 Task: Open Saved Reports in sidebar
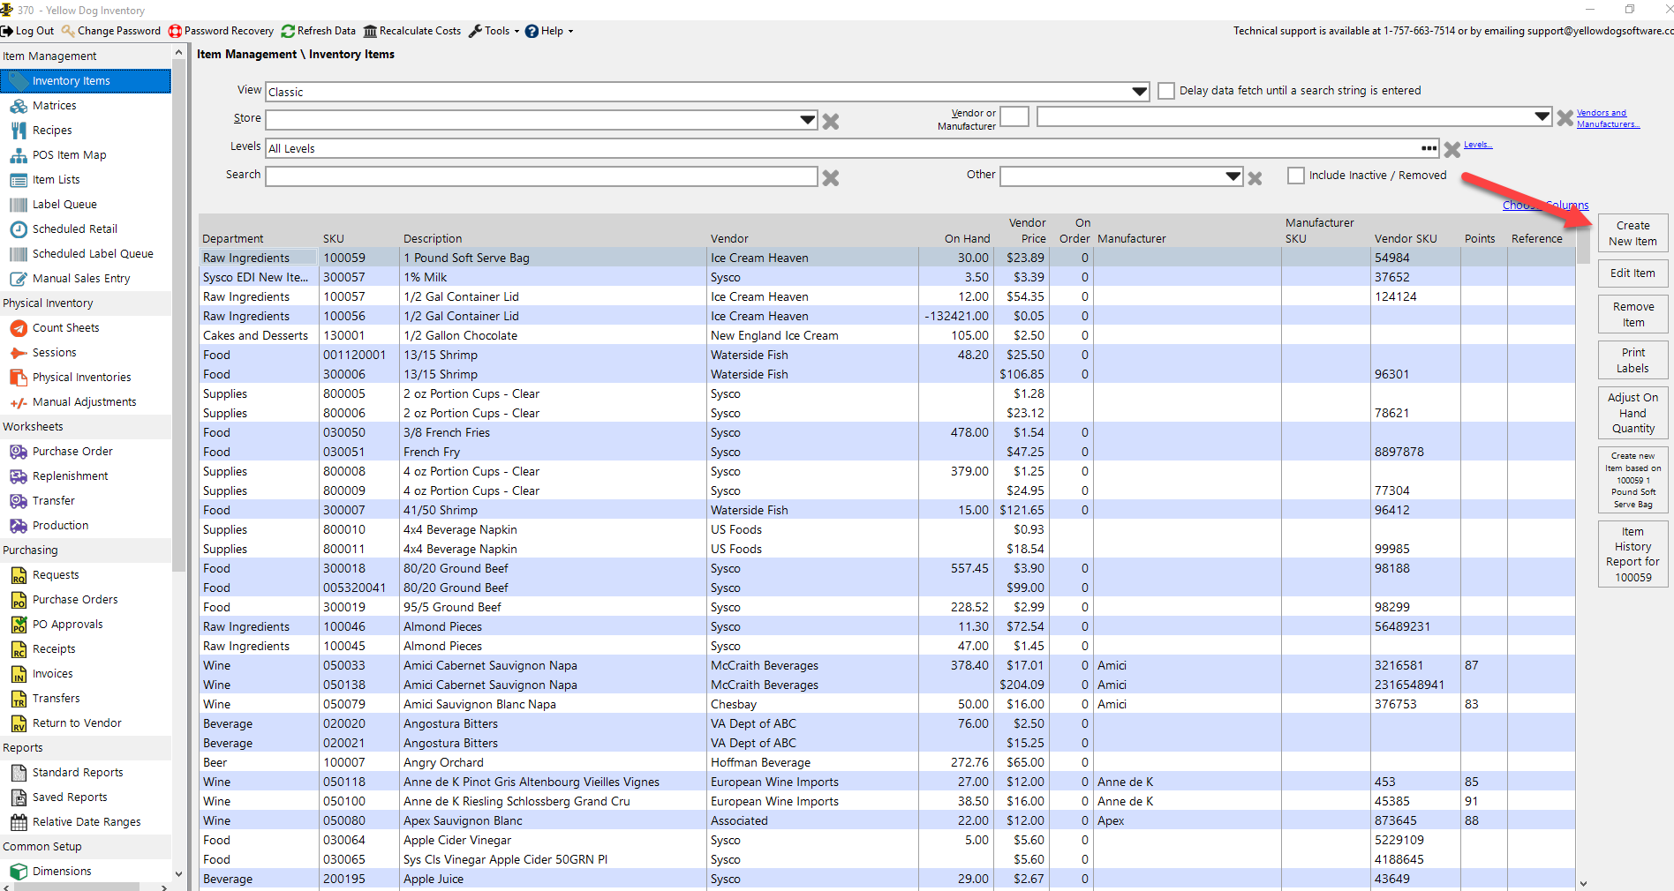70,797
